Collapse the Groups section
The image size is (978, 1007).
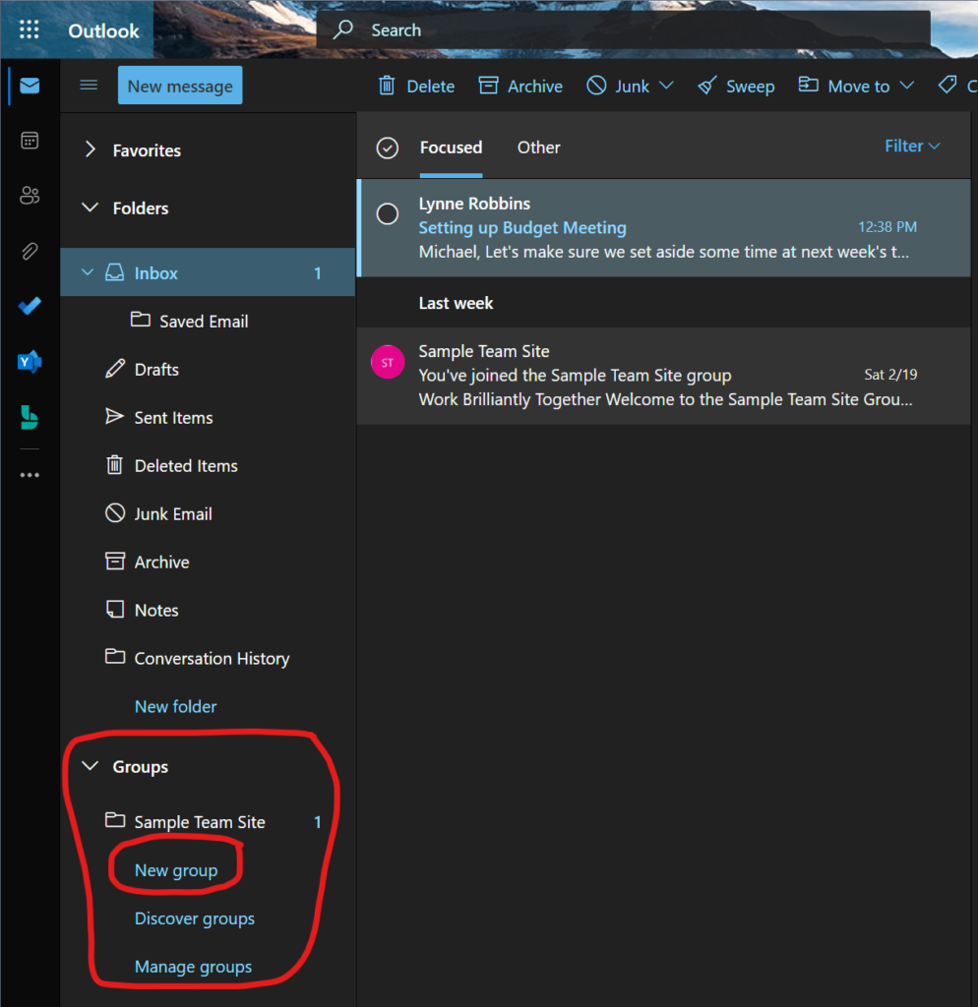pos(91,766)
